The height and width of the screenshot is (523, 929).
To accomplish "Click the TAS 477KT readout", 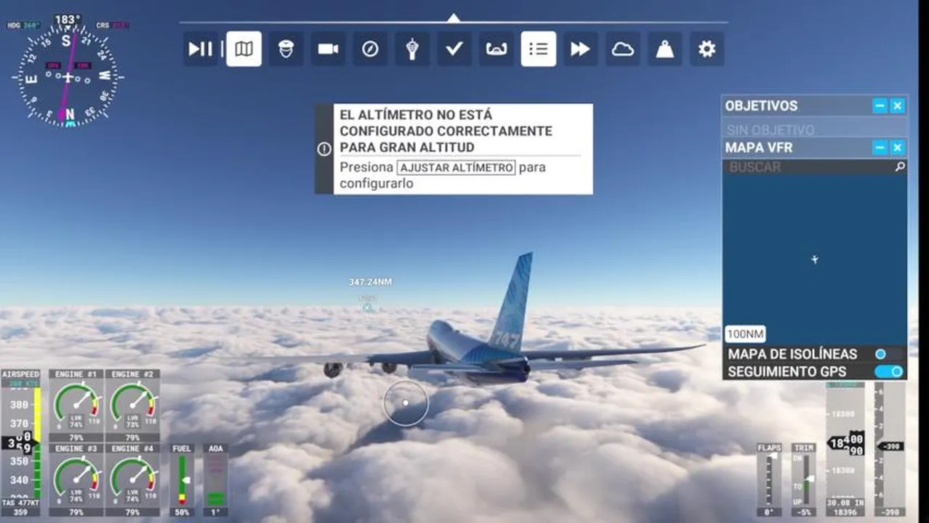I will pos(20,502).
